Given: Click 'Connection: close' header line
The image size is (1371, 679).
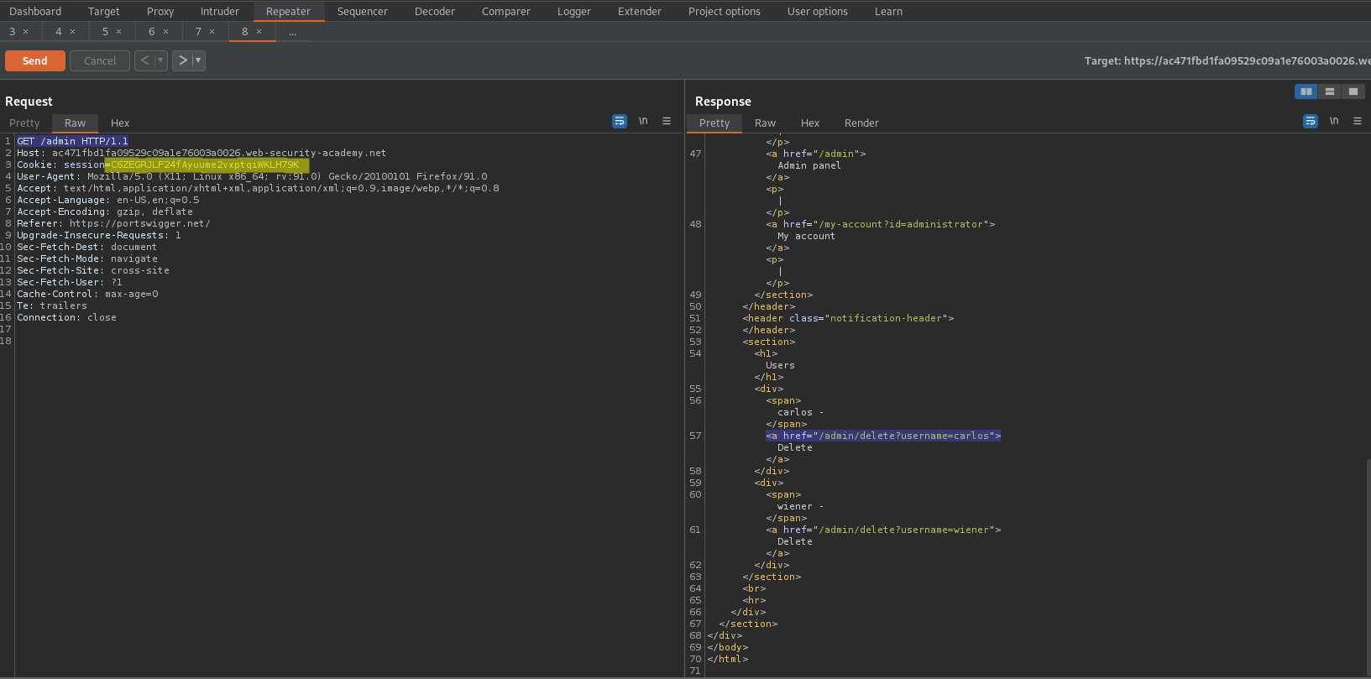Looking at the screenshot, I should (66, 317).
